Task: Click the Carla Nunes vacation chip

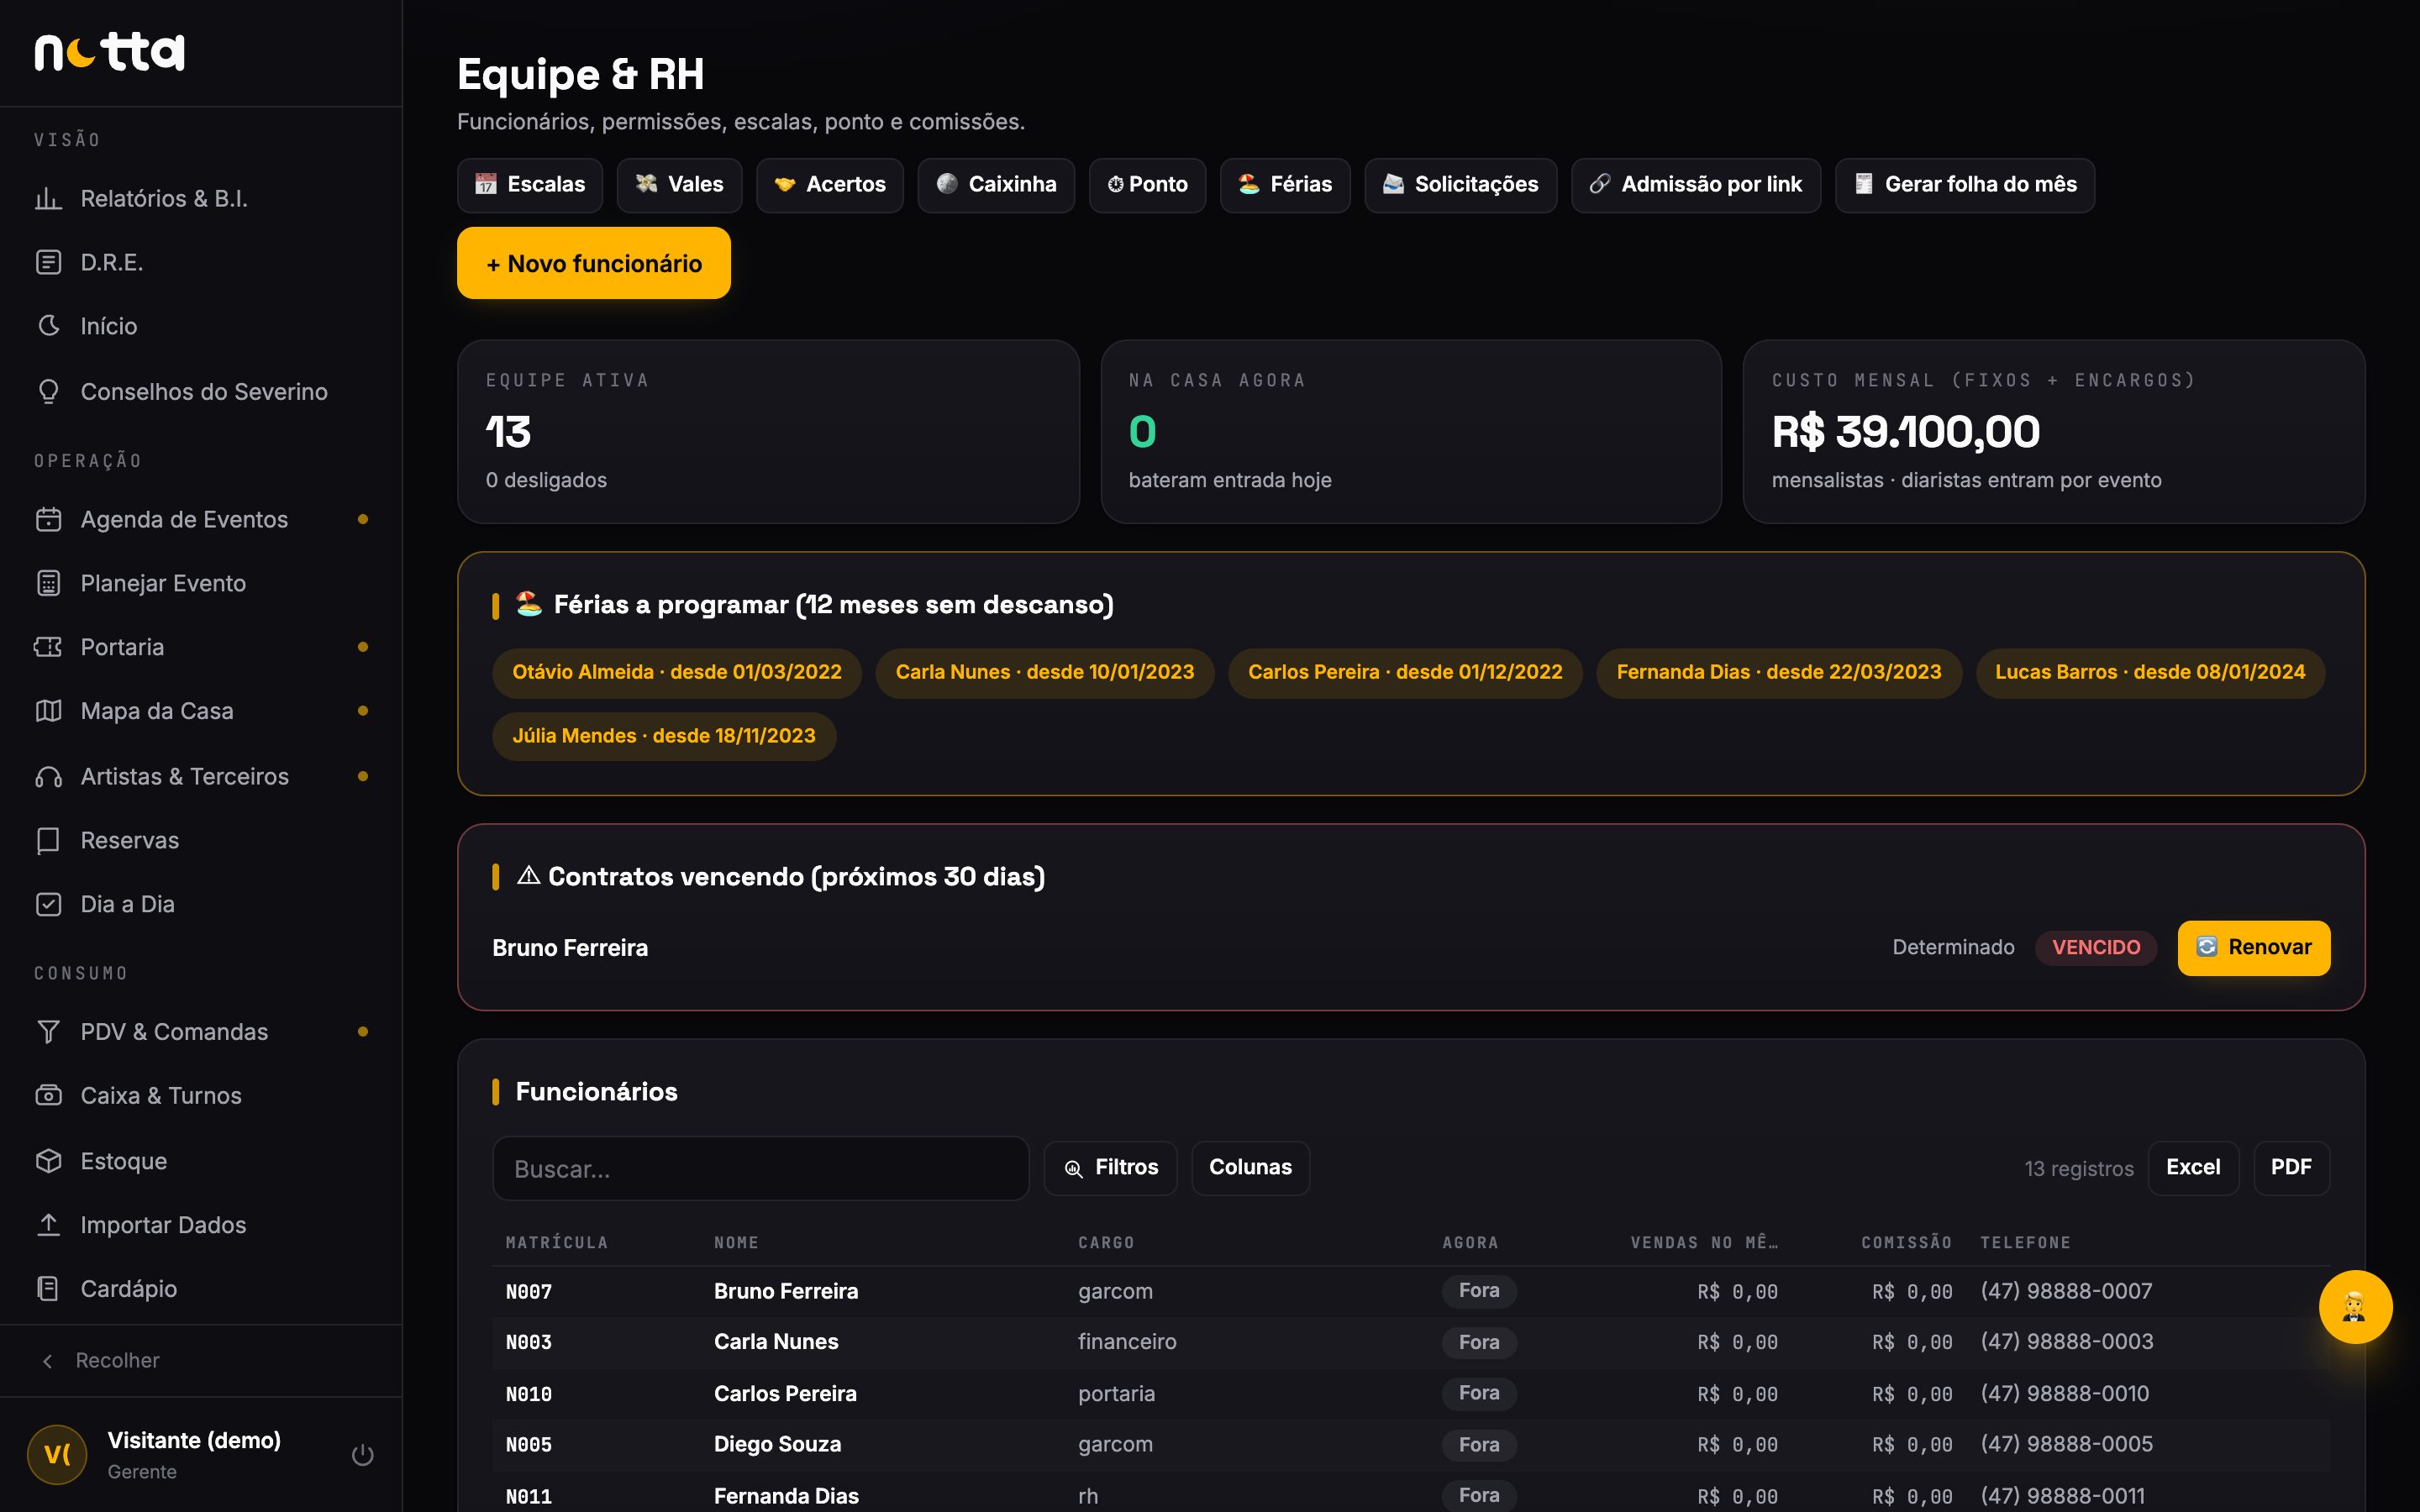Action: (x=1044, y=672)
